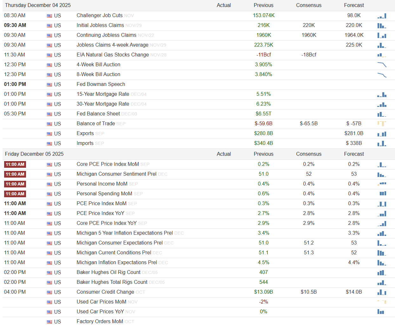The width and height of the screenshot is (395, 326).
Task: Click the US flag beside Fed Bowman Speech
Action: point(49,85)
